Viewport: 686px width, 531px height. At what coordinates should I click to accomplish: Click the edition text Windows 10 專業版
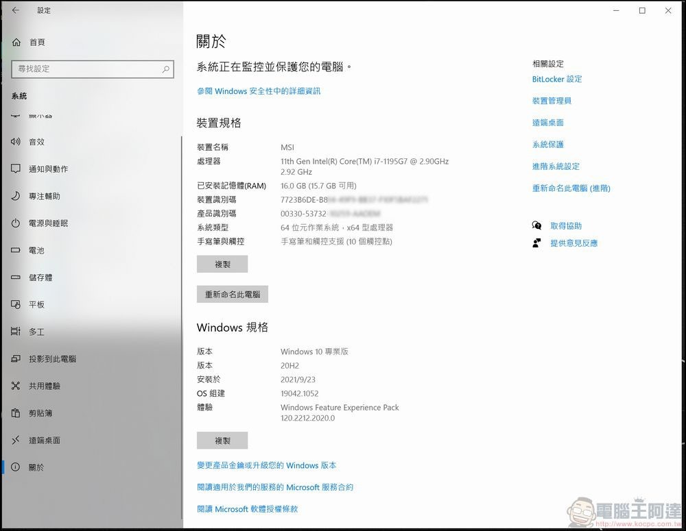pyautogui.click(x=314, y=351)
